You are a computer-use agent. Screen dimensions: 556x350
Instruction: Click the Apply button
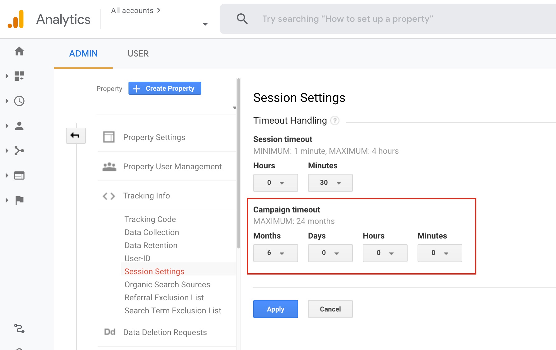click(x=275, y=309)
